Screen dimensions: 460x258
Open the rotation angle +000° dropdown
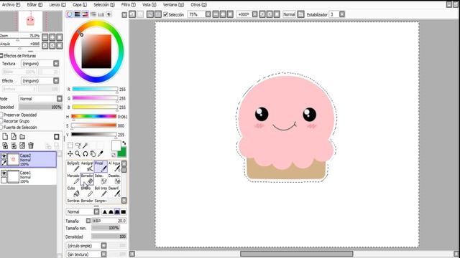[247, 14]
